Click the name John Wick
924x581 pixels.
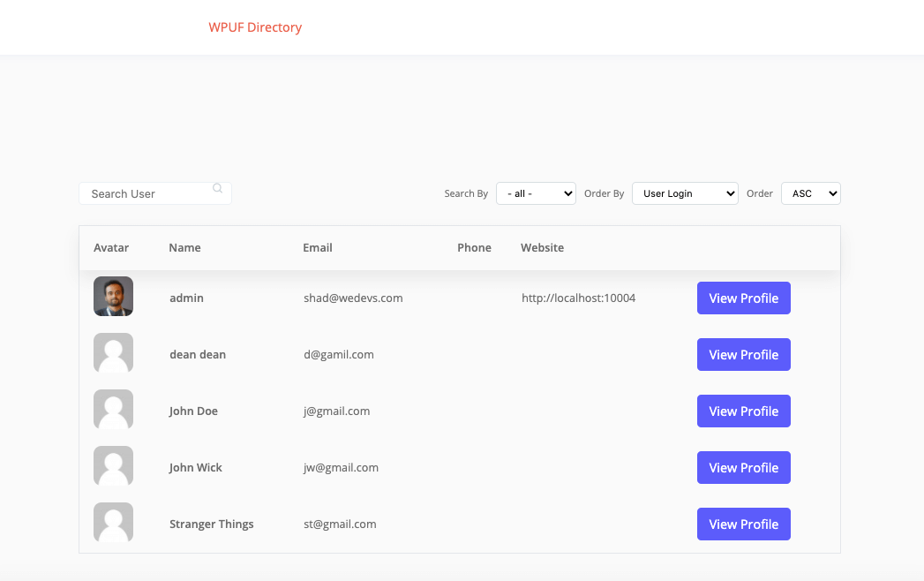tap(196, 468)
